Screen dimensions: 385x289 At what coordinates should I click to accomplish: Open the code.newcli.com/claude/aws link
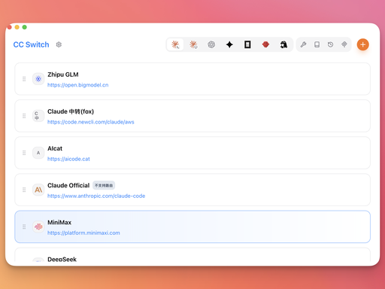pyautogui.click(x=91, y=122)
